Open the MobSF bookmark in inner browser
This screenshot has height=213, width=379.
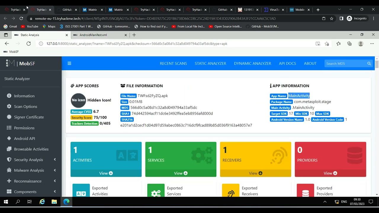coord(11,51)
